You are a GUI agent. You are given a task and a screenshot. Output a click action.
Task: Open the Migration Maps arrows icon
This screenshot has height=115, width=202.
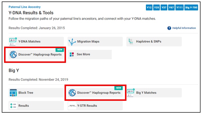pos(72,42)
